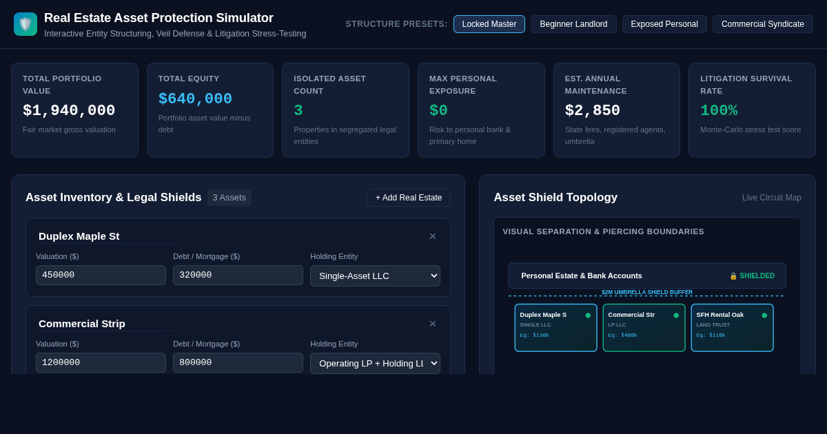Select the Beginner Landlord preset
Screen dimensions: 827x434
573,24
